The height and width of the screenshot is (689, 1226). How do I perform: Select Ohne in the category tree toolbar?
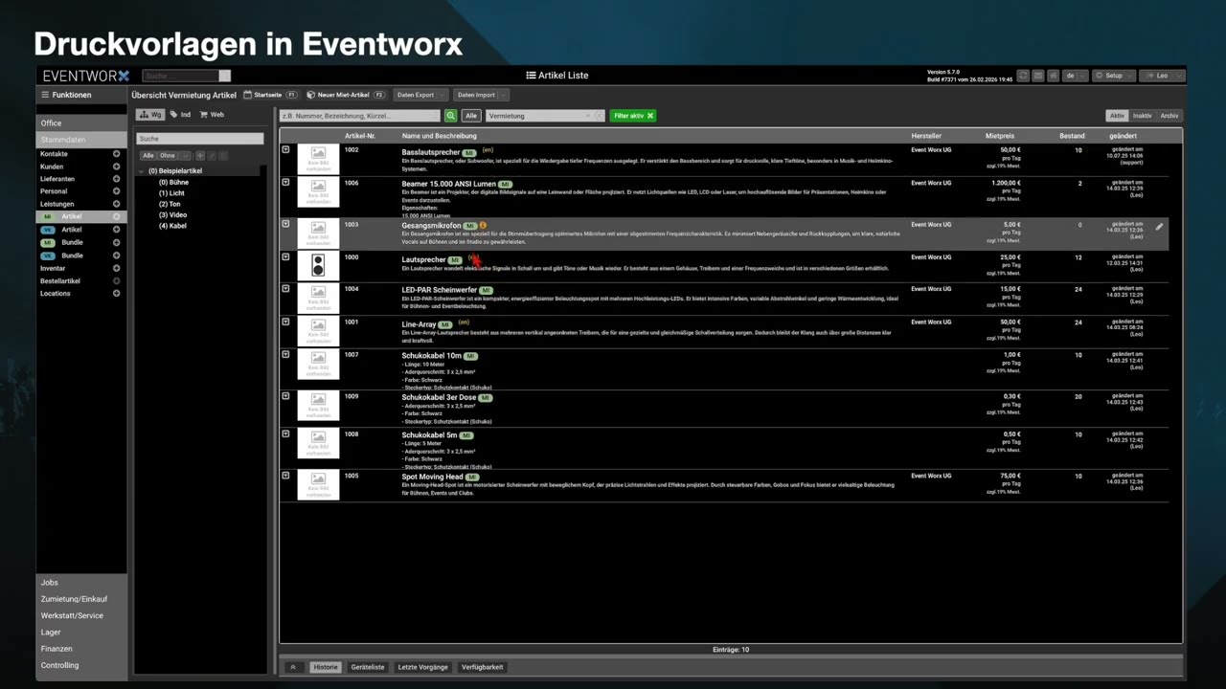pos(168,155)
